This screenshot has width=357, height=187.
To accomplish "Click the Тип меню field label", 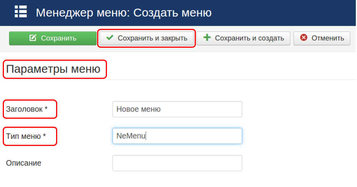I will coord(23,136).
